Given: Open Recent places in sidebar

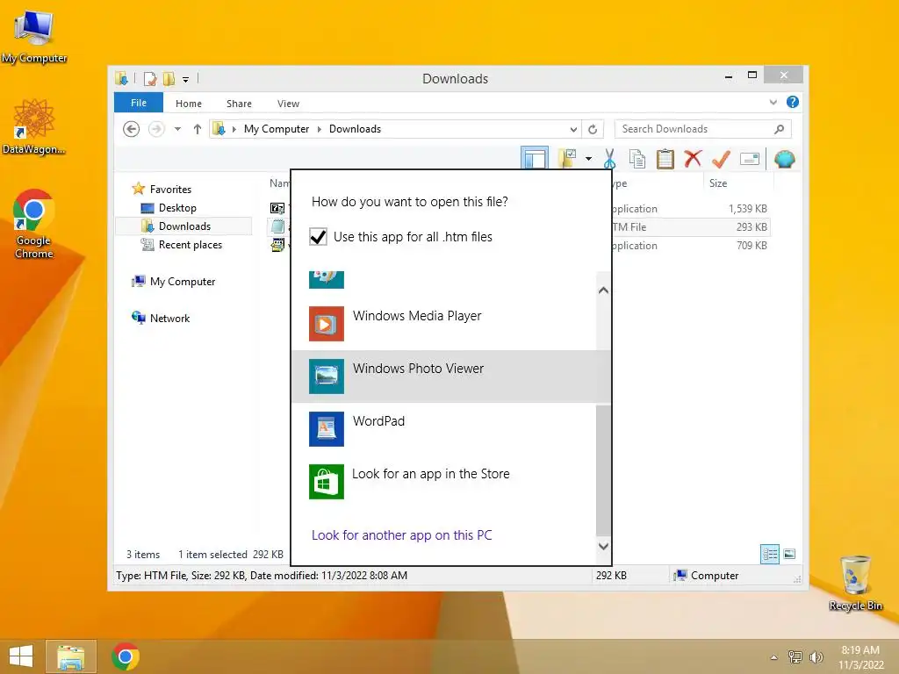Looking at the screenshot, I should [190, 245].
